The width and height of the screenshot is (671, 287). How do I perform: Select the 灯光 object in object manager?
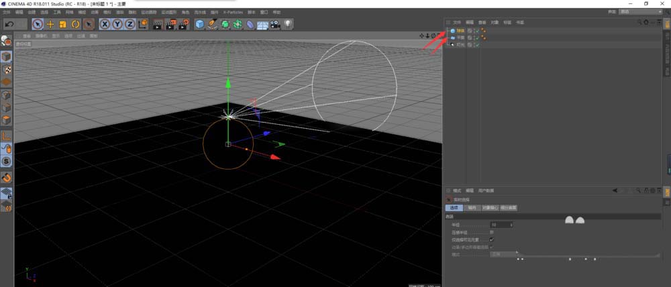point(460,45)
